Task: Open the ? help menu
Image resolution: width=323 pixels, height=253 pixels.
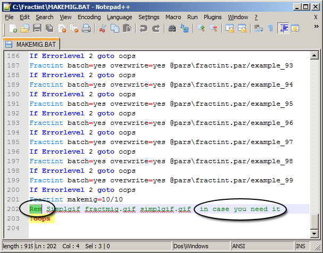Action: coord(256,18)
